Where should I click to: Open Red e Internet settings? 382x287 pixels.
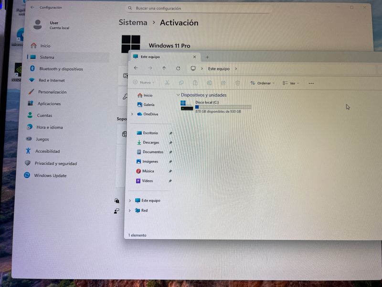47,80
